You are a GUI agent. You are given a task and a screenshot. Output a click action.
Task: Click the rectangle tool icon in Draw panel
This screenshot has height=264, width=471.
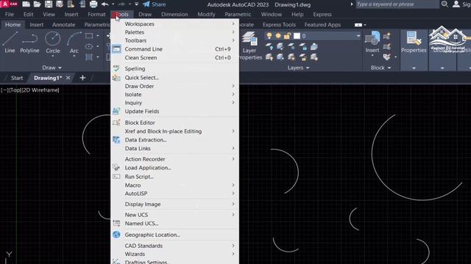tap(89, 36)
